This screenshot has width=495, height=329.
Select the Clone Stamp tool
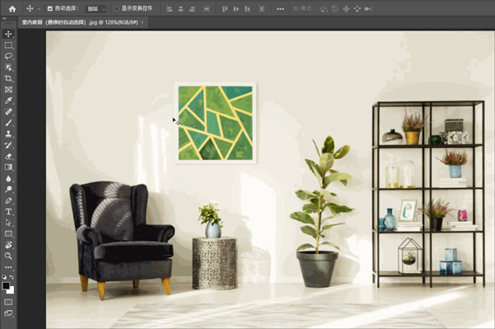(x=8, y=134)
